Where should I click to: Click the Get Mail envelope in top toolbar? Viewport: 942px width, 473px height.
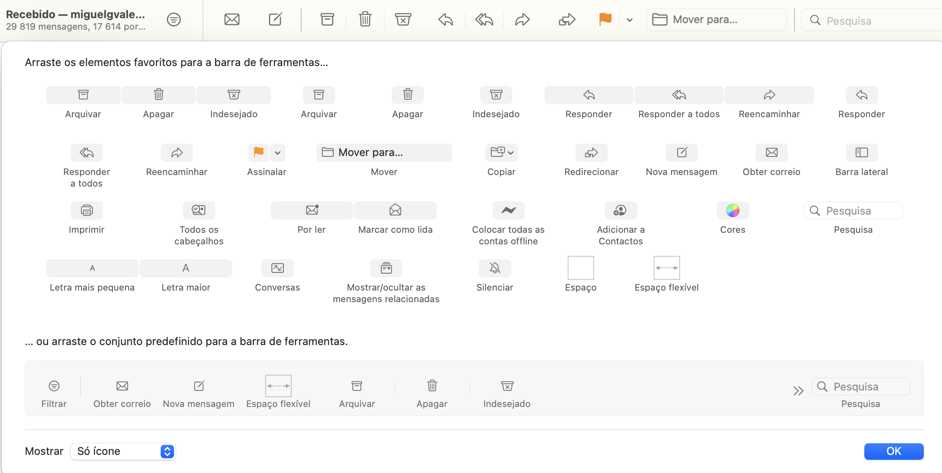tap(232, 19)
